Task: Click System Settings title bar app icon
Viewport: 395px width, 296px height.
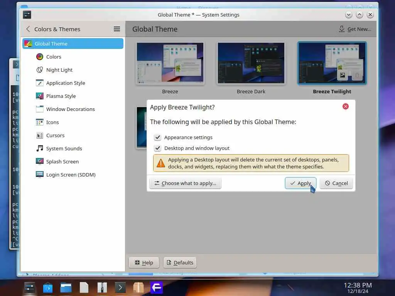Action: point(27,15)
